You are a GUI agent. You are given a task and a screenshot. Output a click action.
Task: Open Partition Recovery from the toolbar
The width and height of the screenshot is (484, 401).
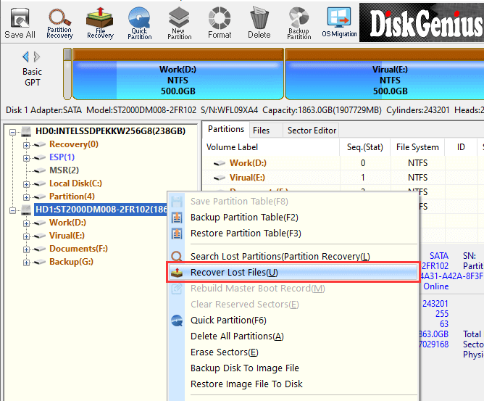59,22
